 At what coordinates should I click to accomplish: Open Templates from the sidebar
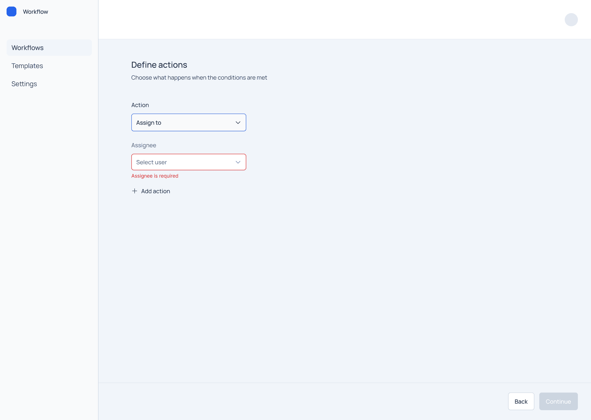pos(27,66)
